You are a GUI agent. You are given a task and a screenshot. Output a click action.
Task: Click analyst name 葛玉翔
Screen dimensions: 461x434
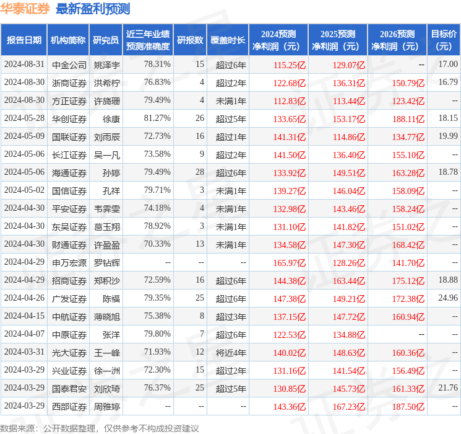click(107, 227)
